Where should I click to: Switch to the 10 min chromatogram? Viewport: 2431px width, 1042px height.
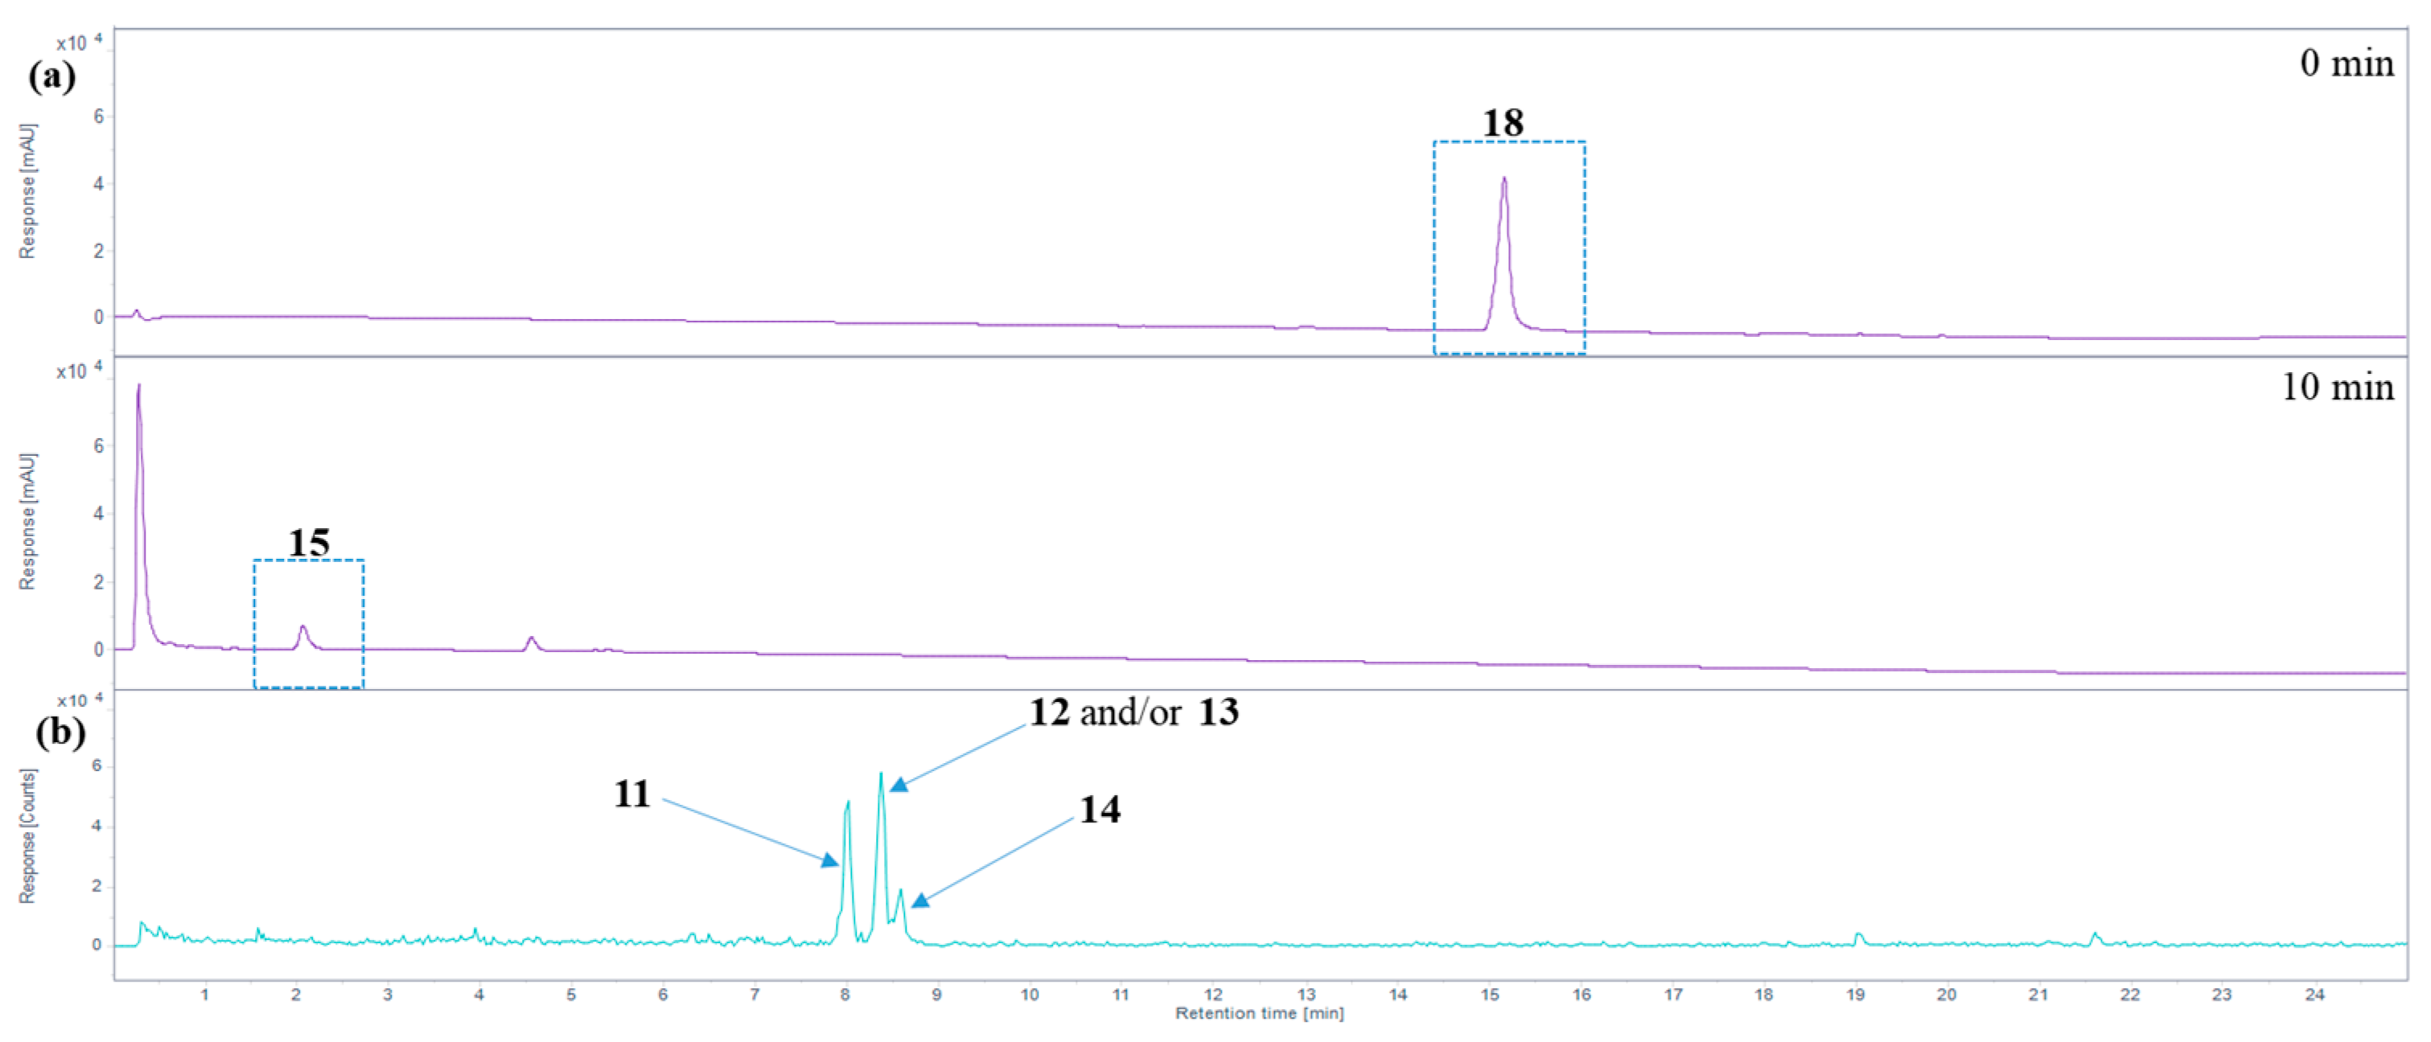pos(2336,387)
